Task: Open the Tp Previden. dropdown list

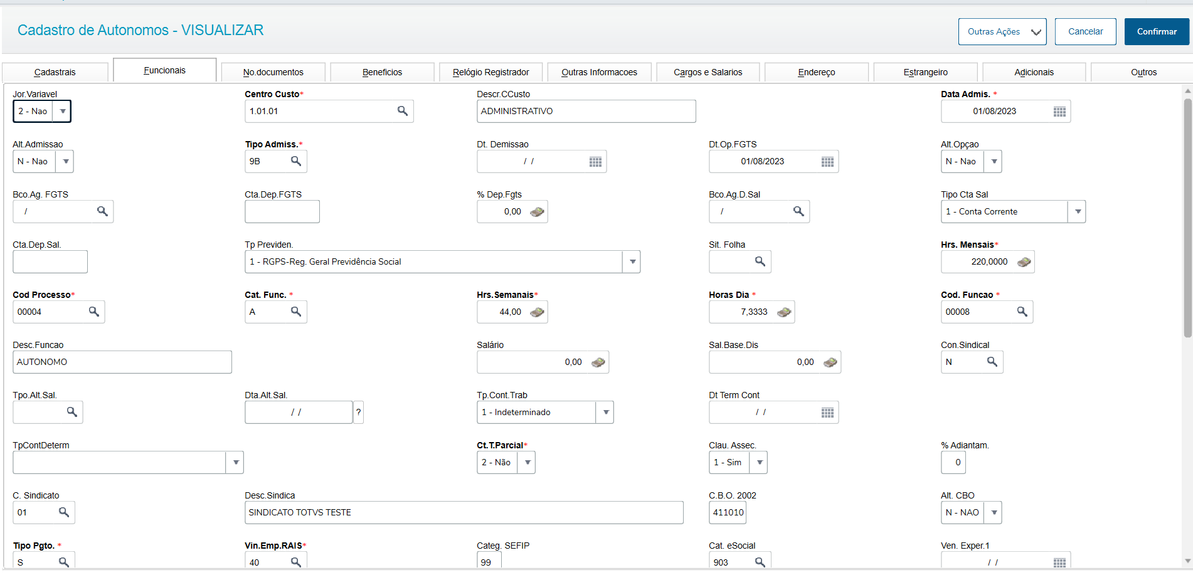Action: point(632,262)
